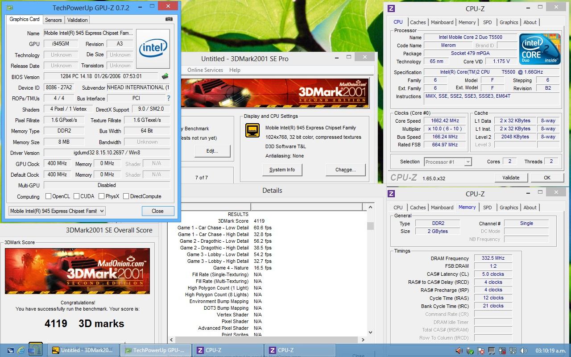Toggle the DirectCompute checkbox
The width and height of the screenshot is (571, 357).
pos(126,196)
